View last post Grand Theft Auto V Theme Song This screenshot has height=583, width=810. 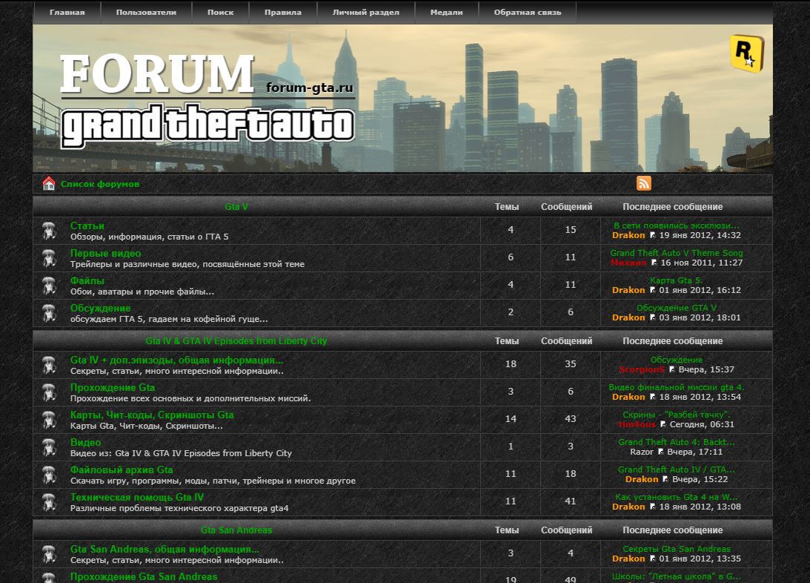pyautogui.click(x=676, y=253)
